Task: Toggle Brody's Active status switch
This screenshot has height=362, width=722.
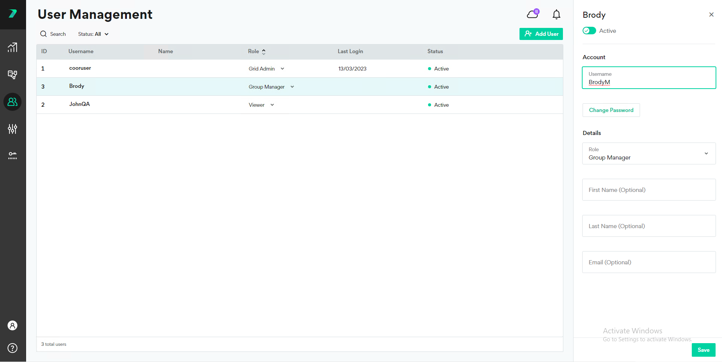Action: [588, 31]
